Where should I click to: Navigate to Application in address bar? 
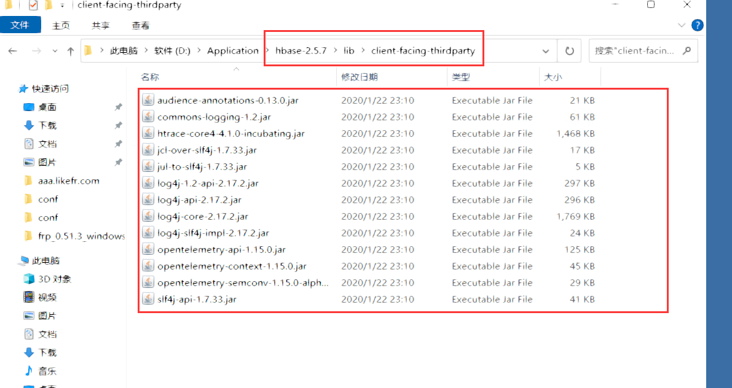pyautogui.click(x=233, y=50)
